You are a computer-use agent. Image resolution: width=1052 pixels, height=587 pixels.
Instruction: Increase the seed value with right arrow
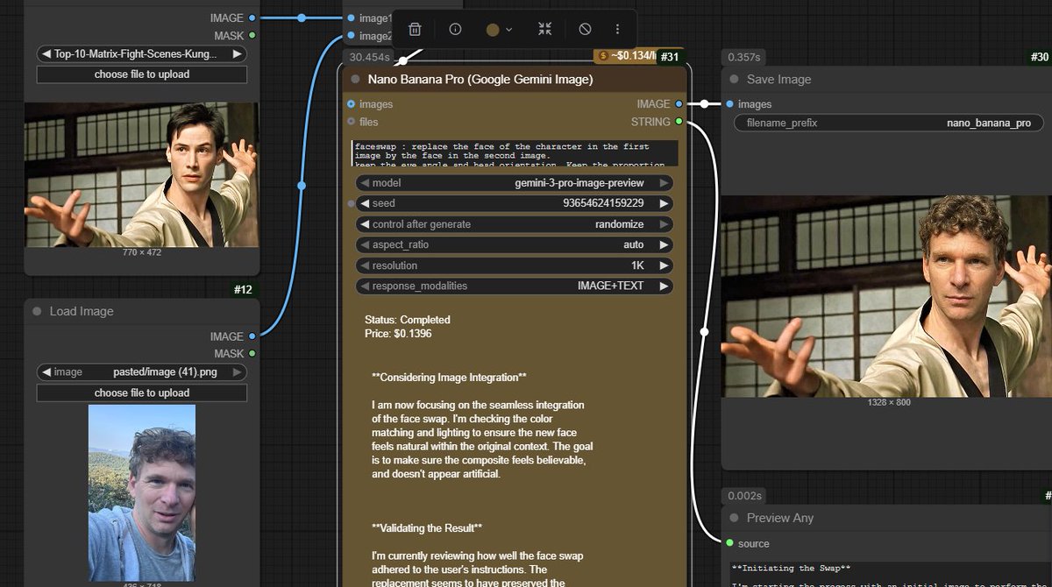tap(665, 203)
